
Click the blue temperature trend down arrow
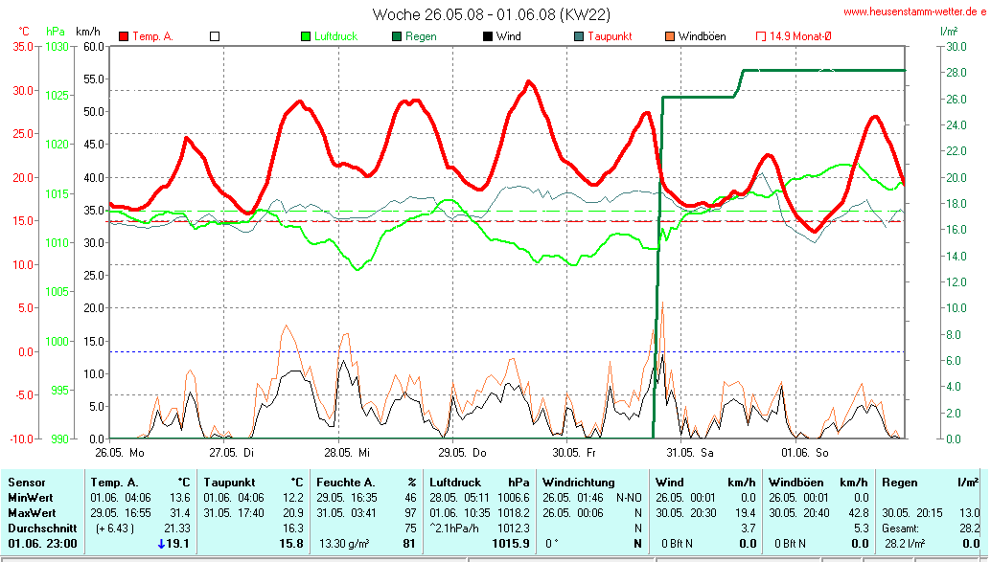[x=161, y=544]
